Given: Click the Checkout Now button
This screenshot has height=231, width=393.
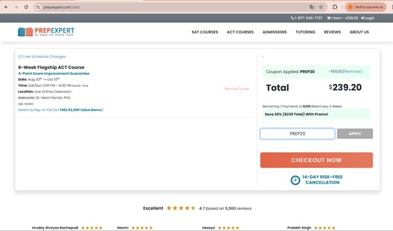Looking at the screenshot, I should point(317,160).
